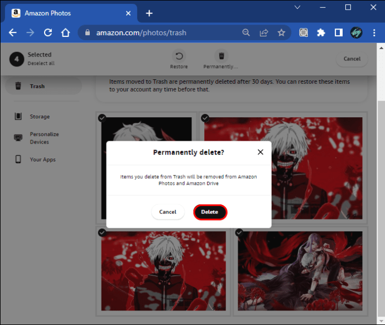This screenshot has width=385, height=325.
Task: Bookmark this page with star icon
Action: tap(281, 32)
